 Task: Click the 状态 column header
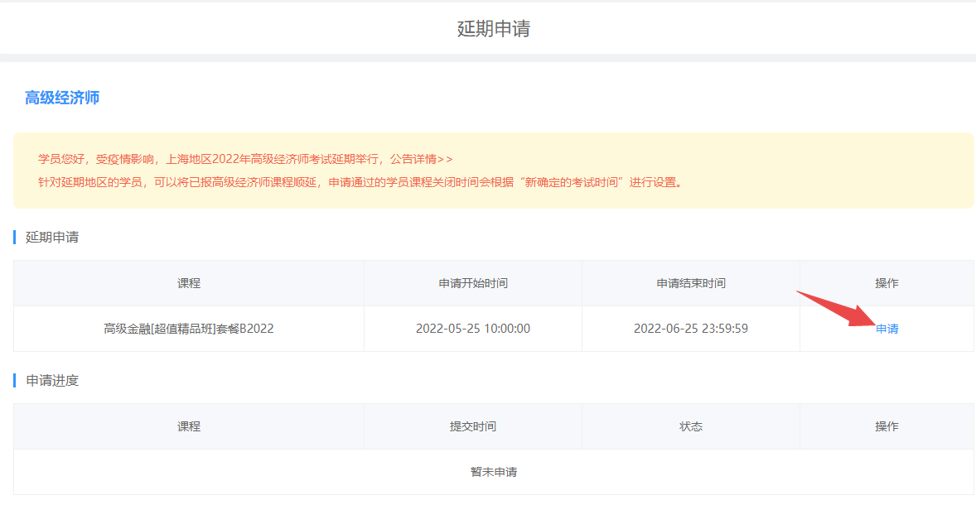pyautogui.click(x=691, y=426)
